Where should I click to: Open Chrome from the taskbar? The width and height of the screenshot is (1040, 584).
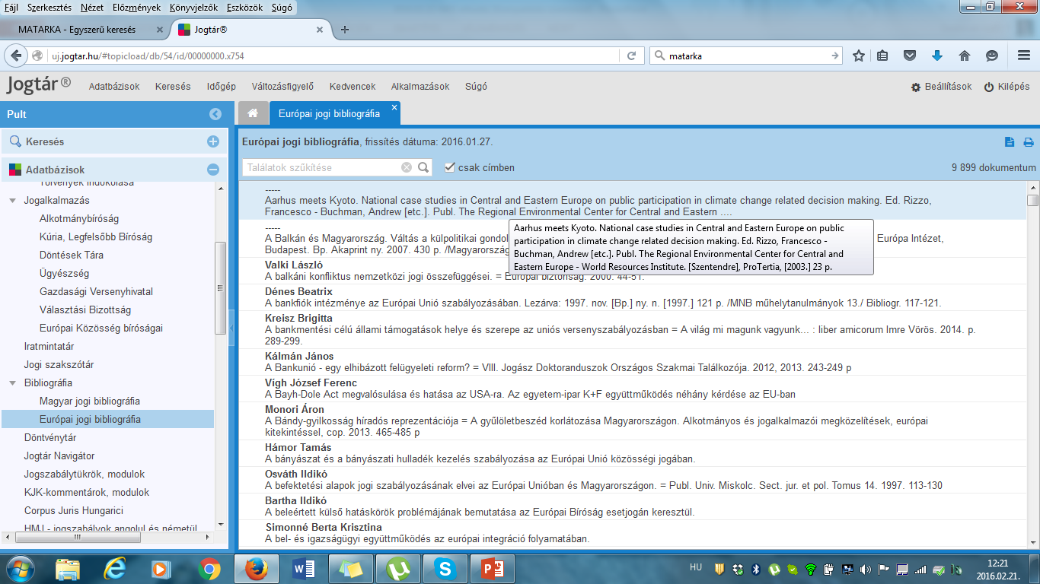click(209, 568)
